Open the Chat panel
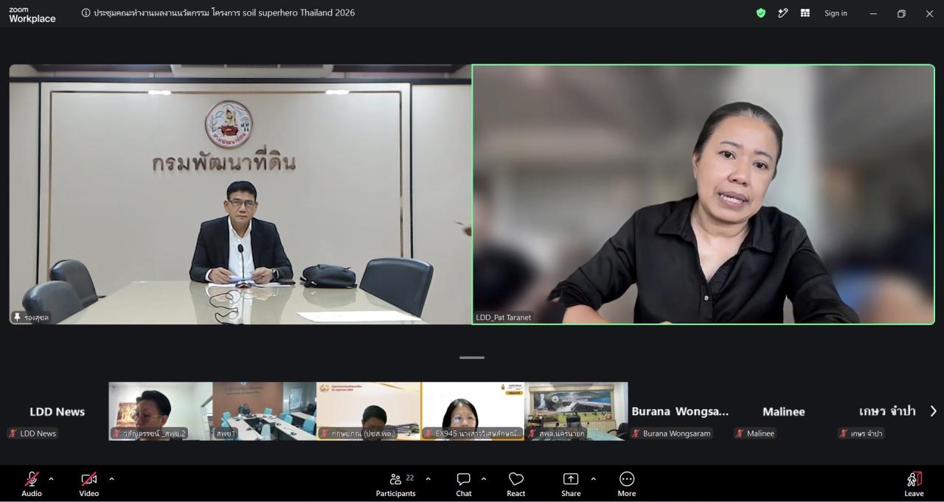 (x=464, y=484)
